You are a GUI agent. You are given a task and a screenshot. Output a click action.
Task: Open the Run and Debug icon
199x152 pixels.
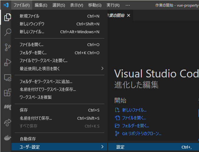coord(7,62)
